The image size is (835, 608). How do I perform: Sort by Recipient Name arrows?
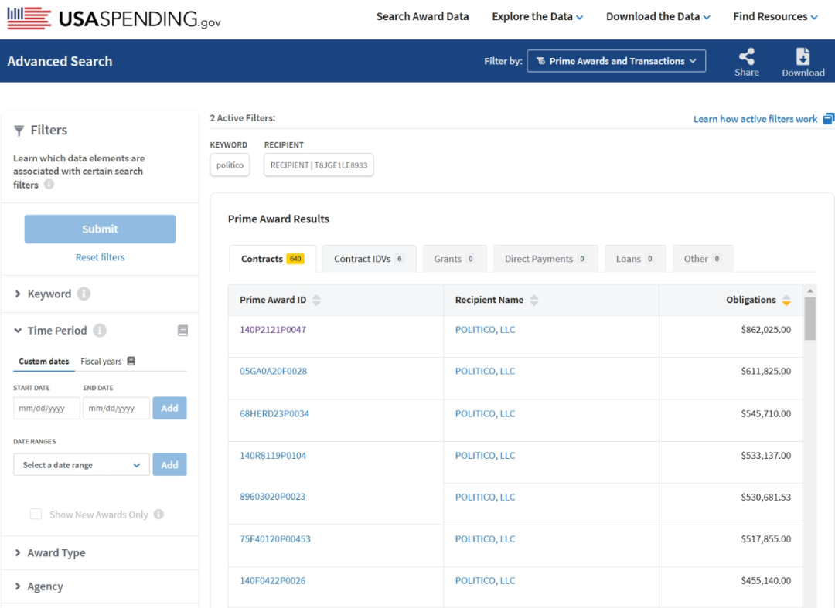click(534, 300)
